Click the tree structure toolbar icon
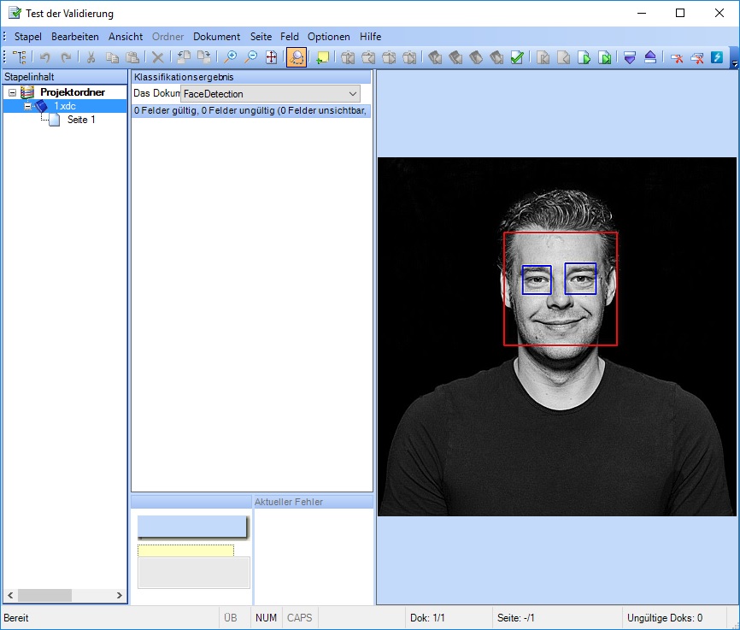740x630 pixels. point(19,57)
